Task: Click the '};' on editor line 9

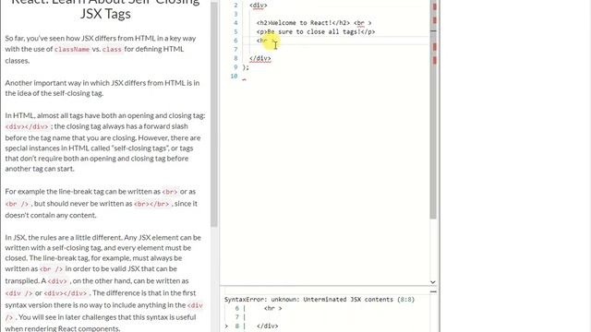Action: coord(246,67)
